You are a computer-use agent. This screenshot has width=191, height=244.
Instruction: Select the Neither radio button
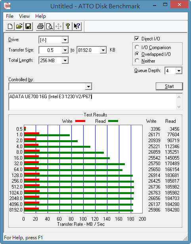(137, 61)
